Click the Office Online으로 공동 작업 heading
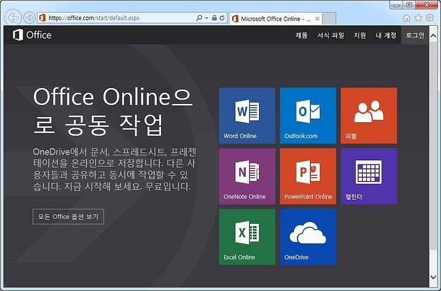This screenshot has width=441, height=291. tap(113, 111)
